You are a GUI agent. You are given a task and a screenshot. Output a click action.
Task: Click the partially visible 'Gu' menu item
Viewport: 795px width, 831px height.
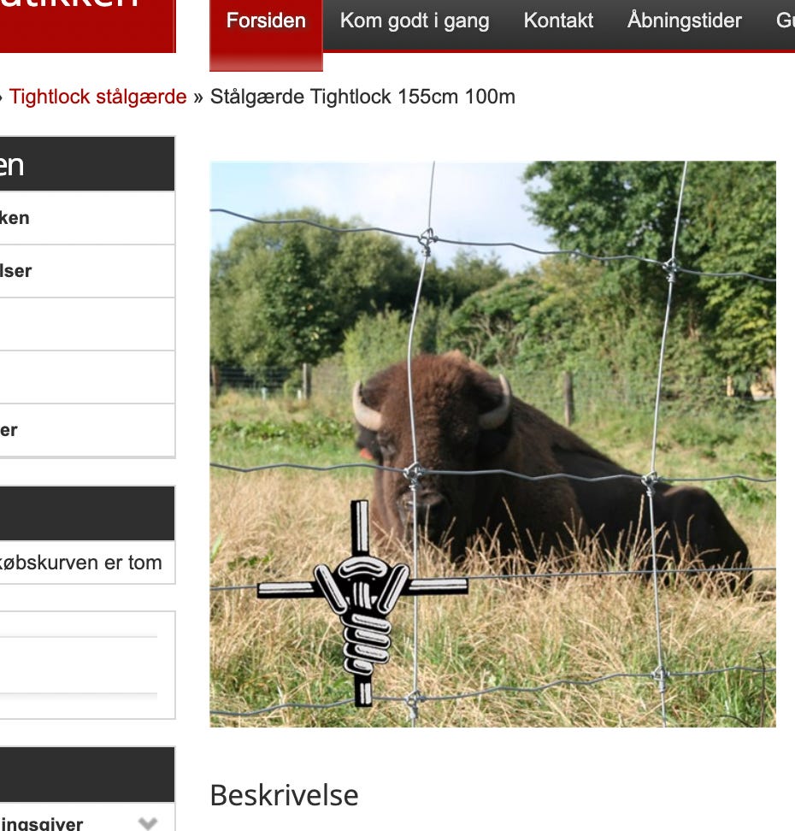[x=785, y=21]
